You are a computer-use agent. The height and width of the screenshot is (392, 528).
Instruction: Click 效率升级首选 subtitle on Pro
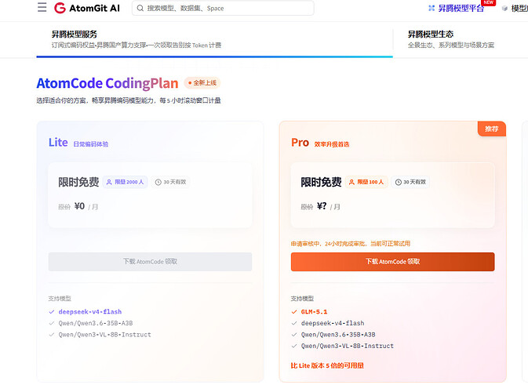click(332, 144)
